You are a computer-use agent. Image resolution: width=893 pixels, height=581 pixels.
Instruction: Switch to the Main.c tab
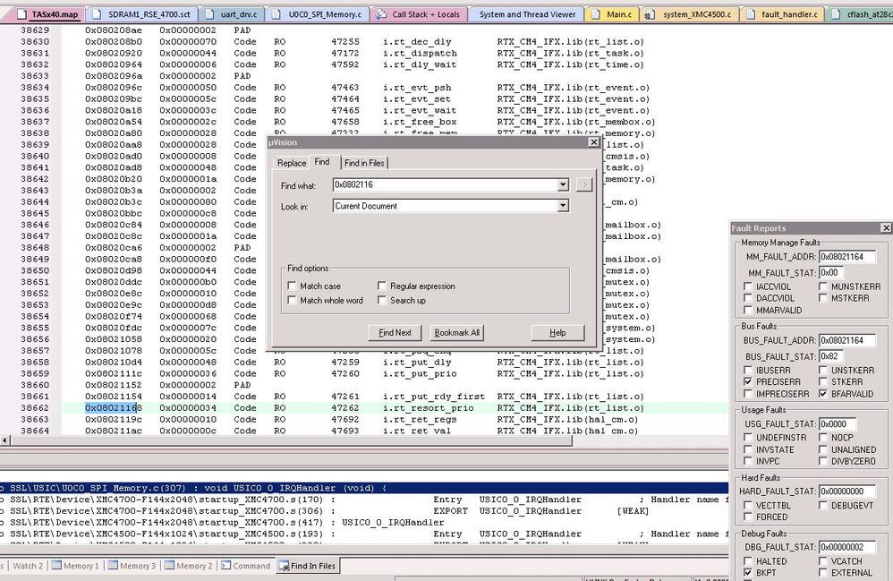coord(612,14)
